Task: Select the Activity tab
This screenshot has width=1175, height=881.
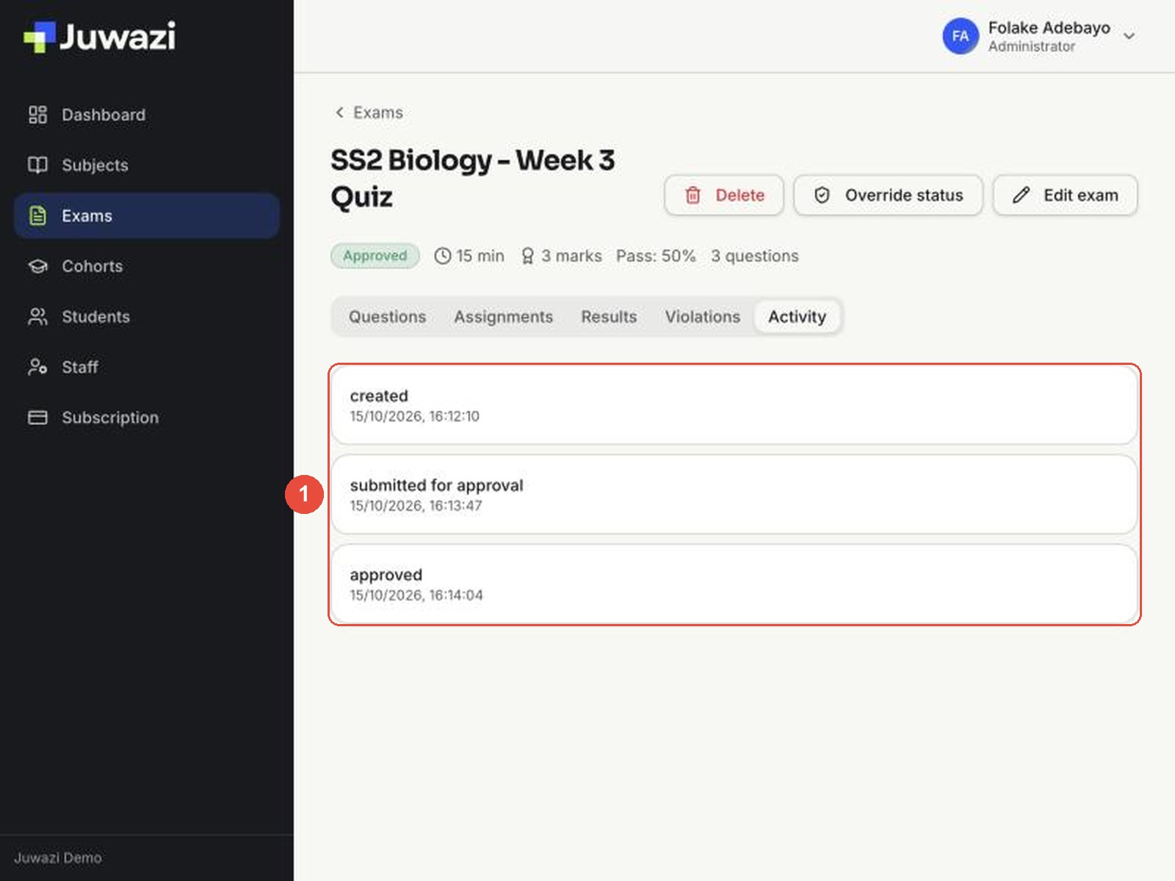Action: 797,316
